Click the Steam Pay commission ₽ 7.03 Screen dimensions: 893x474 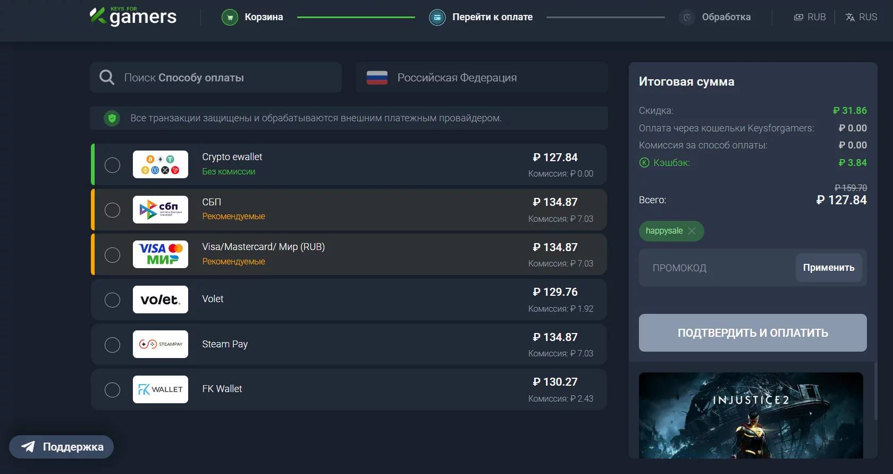561,354
